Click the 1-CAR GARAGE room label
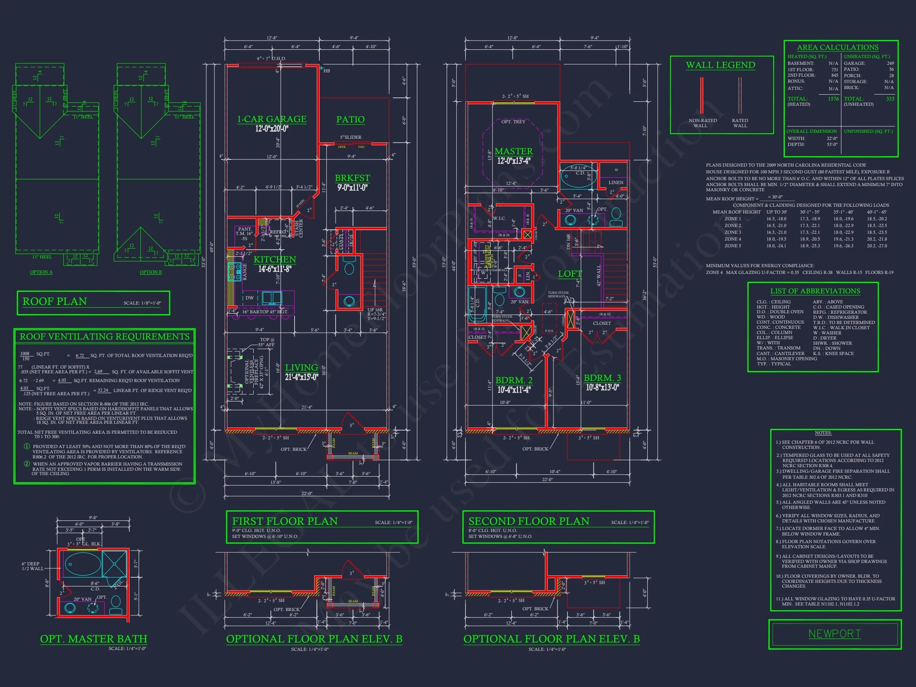This screenshot has width=916, height=687. (272, 119)
